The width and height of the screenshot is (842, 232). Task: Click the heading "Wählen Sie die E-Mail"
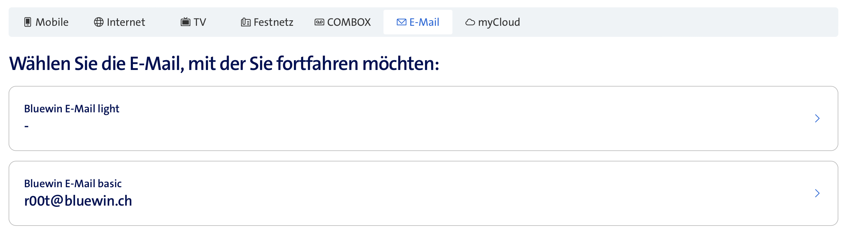coord(224,63)
